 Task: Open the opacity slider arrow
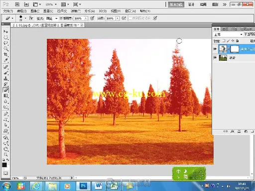tap(86, 18)
